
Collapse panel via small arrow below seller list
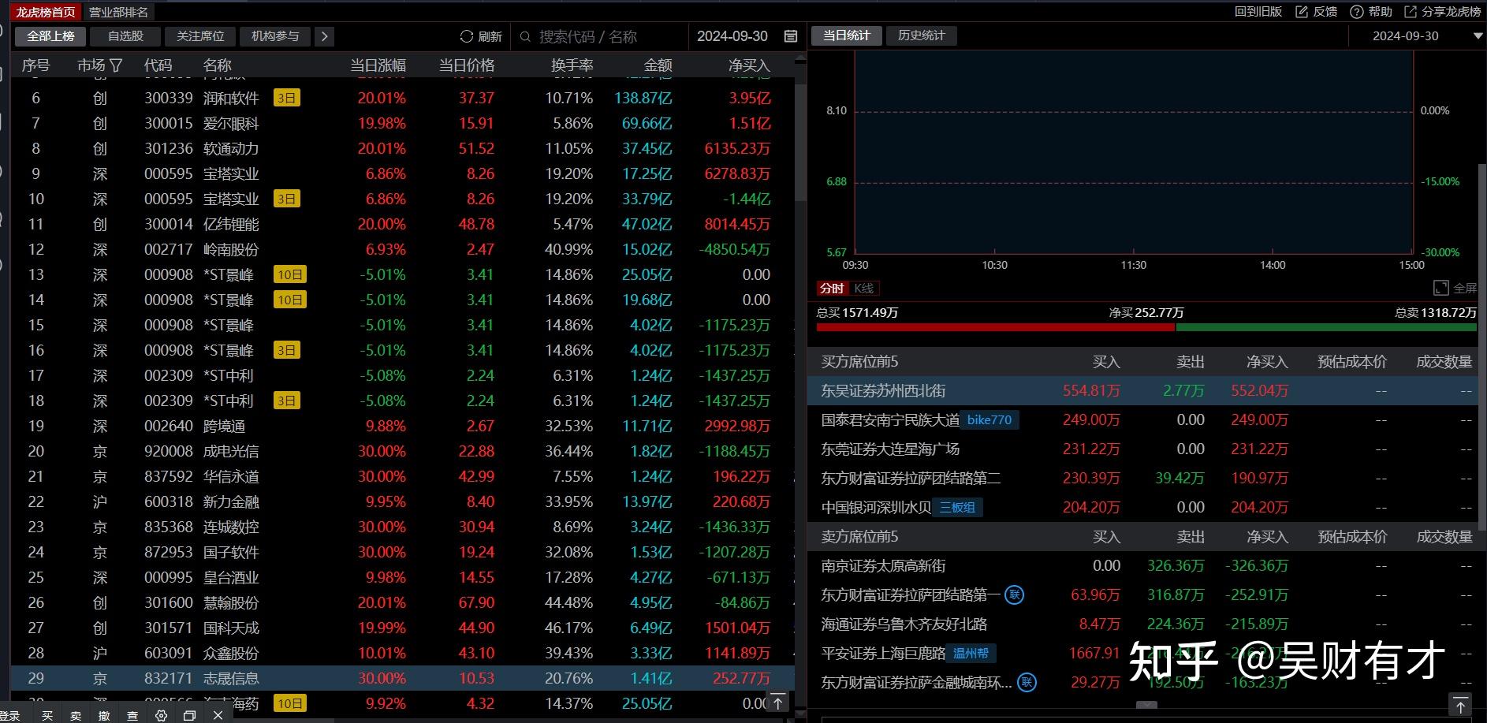click(1147, 705)
